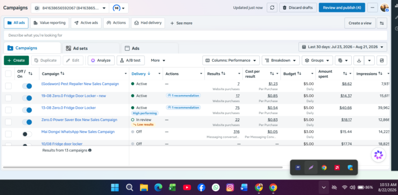This screenshot has width=398, height=195.
Task: Open the three-dot more options button
Action: (x=373, y=8)
